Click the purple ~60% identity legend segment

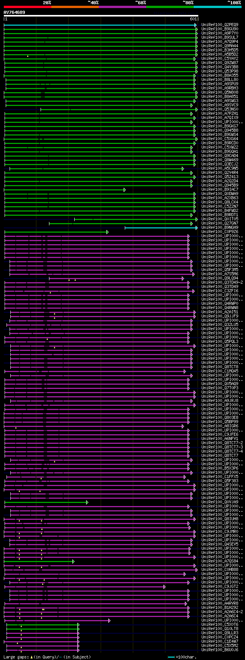(x=122, y=7)
